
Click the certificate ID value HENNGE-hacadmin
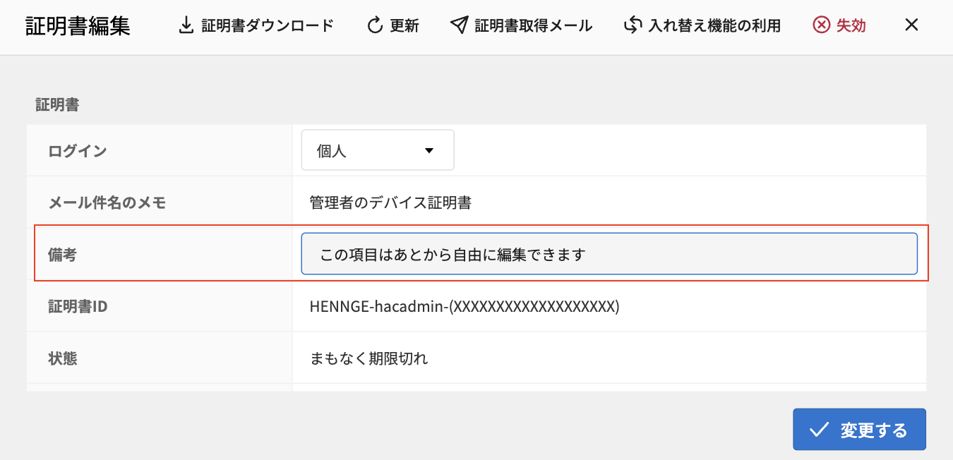(x=464, y=307)
